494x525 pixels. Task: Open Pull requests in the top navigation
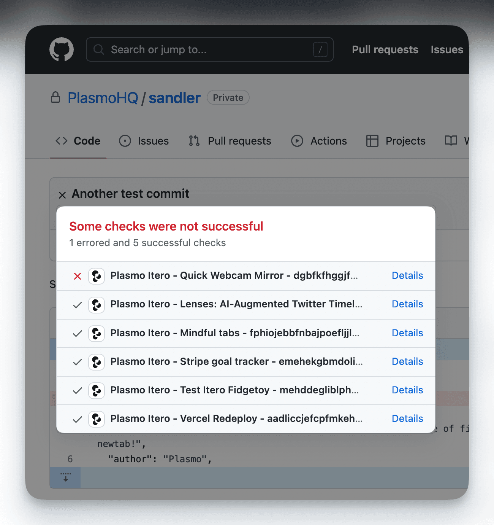(x=385, y=50)
